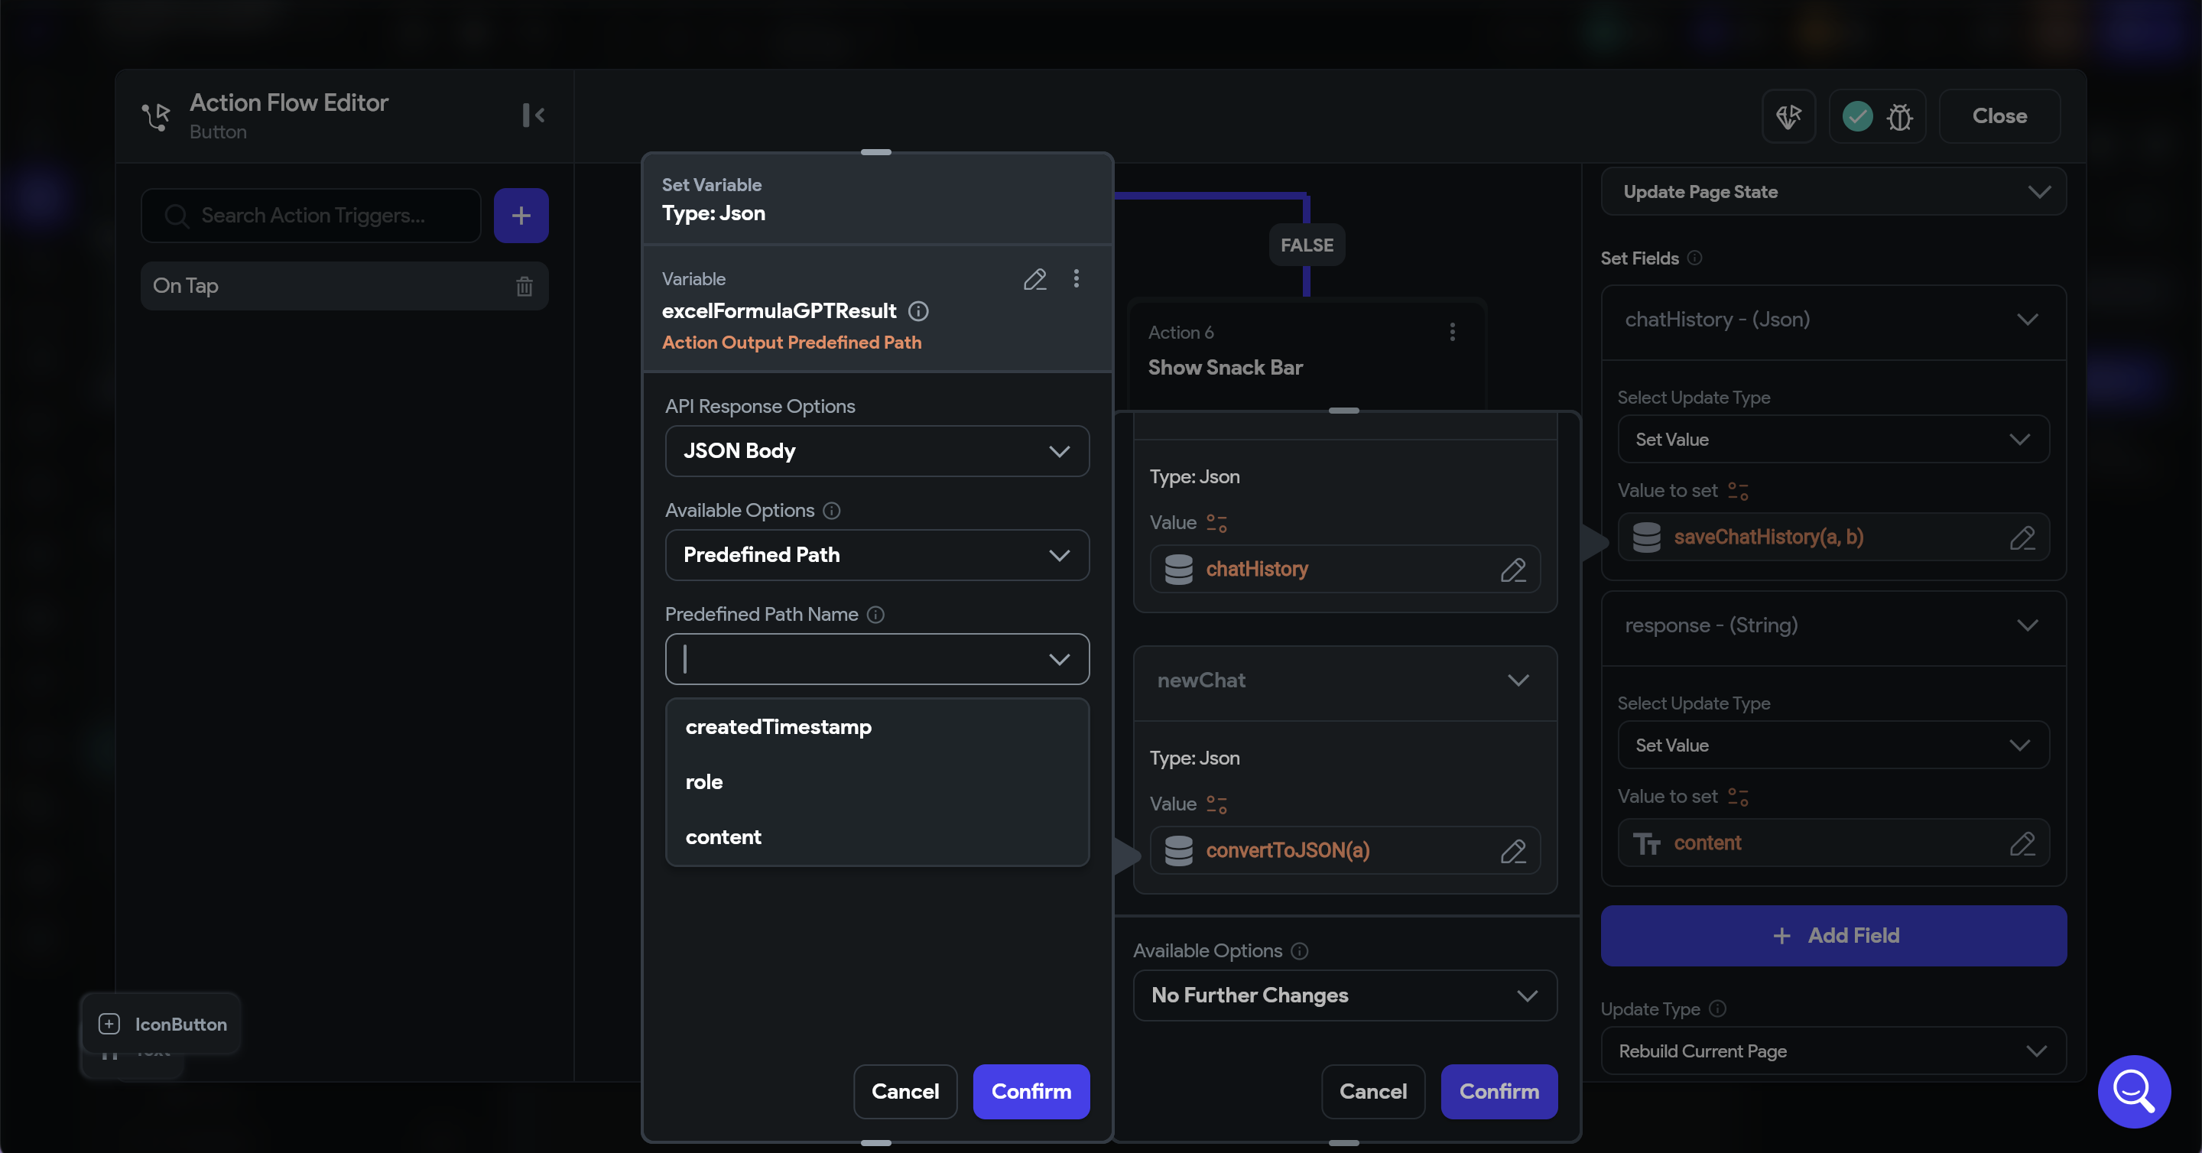Select content from the path list
The image size is (2202, 1153).
click(x=877, y=838)
